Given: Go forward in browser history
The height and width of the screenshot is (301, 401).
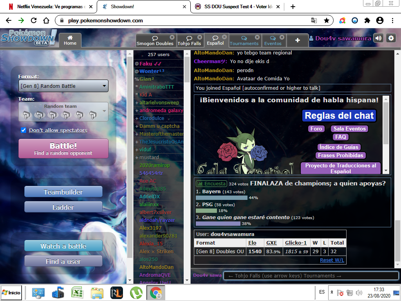Looking at the screenshot, I should [x=21, y=20].
